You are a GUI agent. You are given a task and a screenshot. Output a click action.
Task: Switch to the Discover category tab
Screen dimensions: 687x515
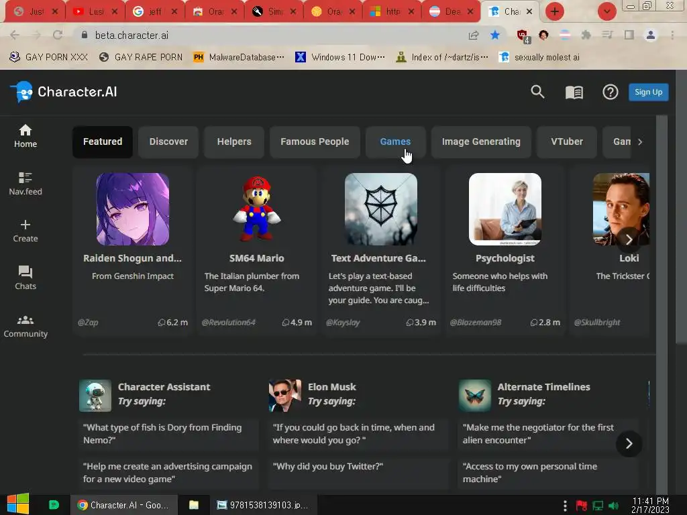click(168, 142)
